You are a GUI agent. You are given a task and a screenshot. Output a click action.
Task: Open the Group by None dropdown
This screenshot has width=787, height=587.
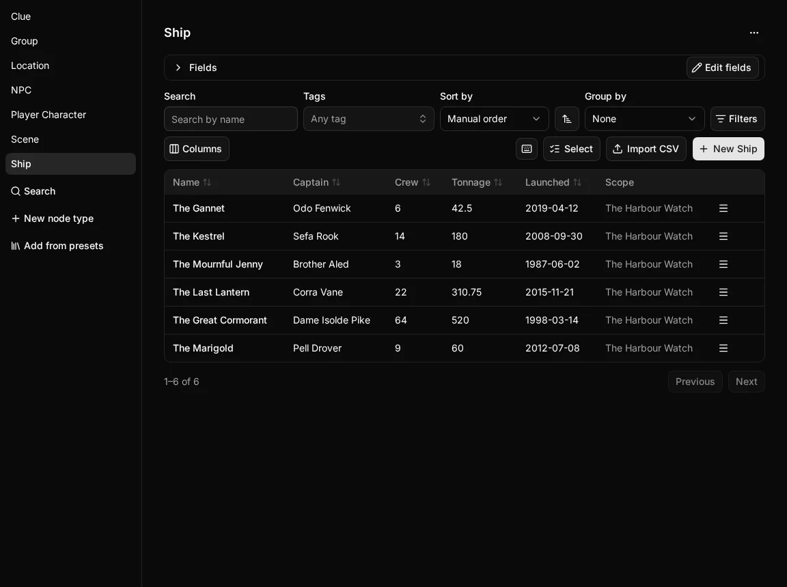pos(644,119)
